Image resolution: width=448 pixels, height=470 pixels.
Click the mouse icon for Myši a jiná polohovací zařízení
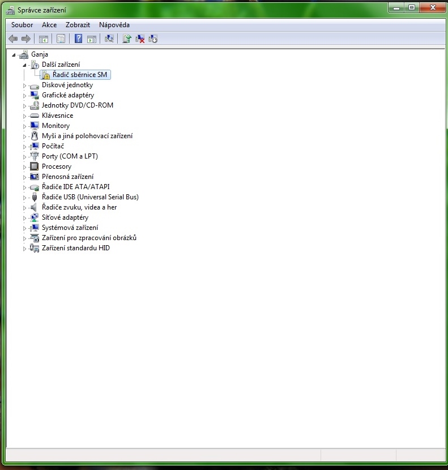[x=35, y=136]
